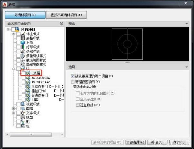Screen dimensions: 194x149
Task: Click the 视觉样式 visual style icon
Action: point(23,104)
